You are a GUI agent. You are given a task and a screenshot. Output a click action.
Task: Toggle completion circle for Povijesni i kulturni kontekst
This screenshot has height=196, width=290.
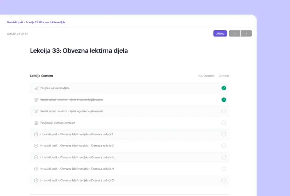224,123
